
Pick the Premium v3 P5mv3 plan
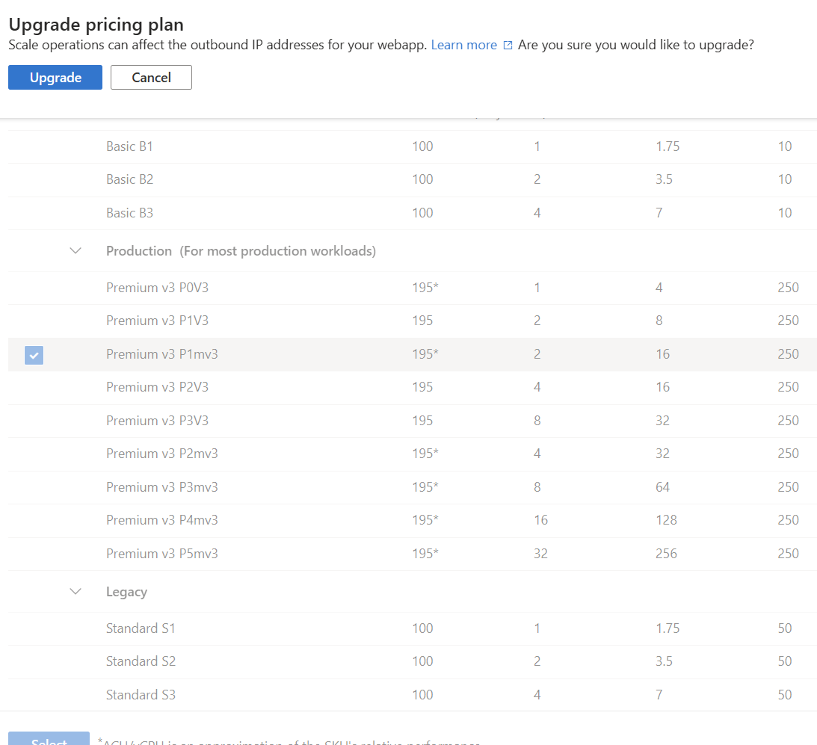tap(412, 554)
